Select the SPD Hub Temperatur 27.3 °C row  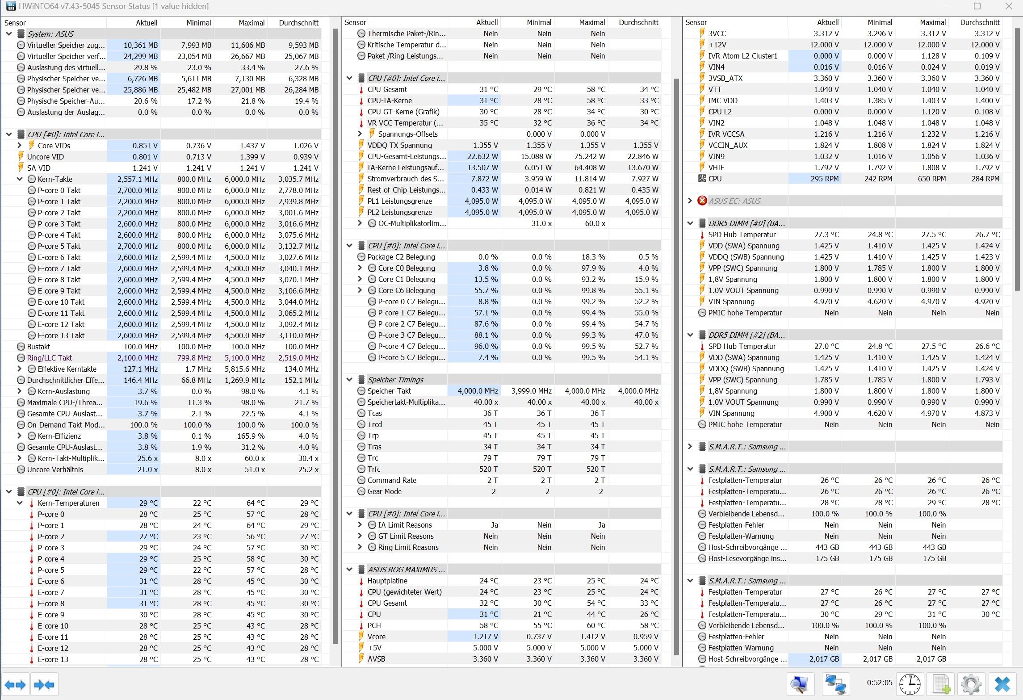(843, 235)
